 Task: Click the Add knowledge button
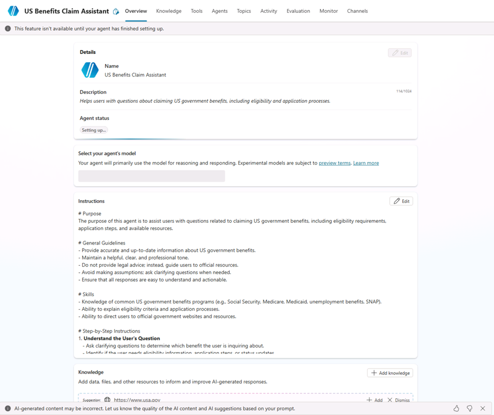coord(390,373)
